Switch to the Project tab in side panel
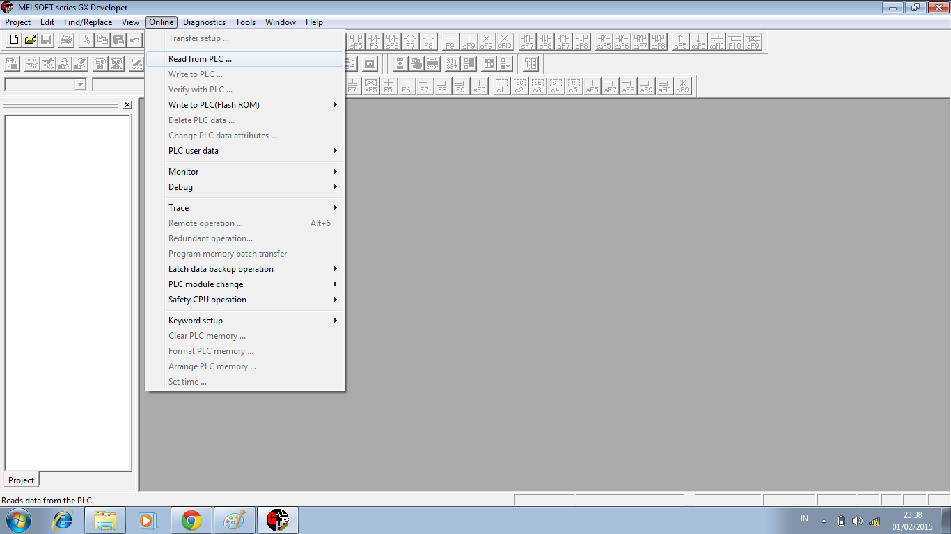The image size is (951, 534). coord(21,480)
